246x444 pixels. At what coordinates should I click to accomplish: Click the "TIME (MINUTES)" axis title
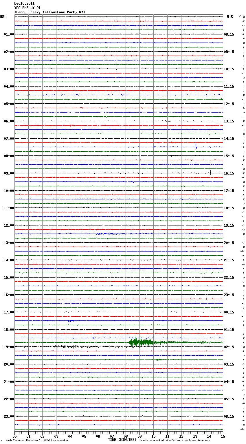122,440
